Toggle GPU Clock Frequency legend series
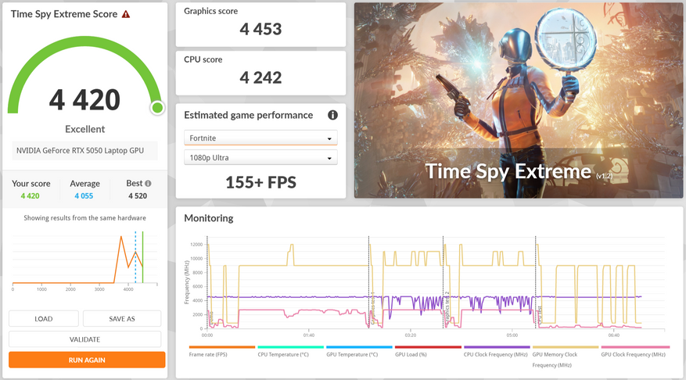 pyautogui.click(x=634, y=352)
